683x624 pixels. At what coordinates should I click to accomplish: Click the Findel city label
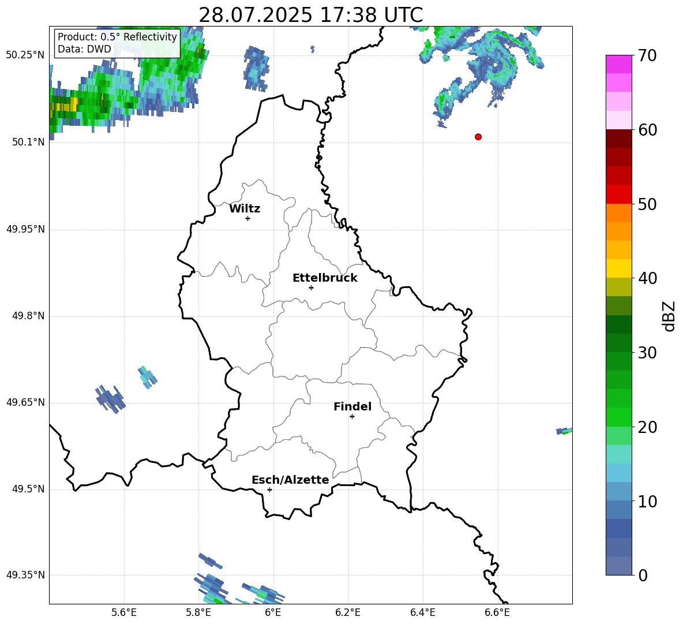coord(352,406)
